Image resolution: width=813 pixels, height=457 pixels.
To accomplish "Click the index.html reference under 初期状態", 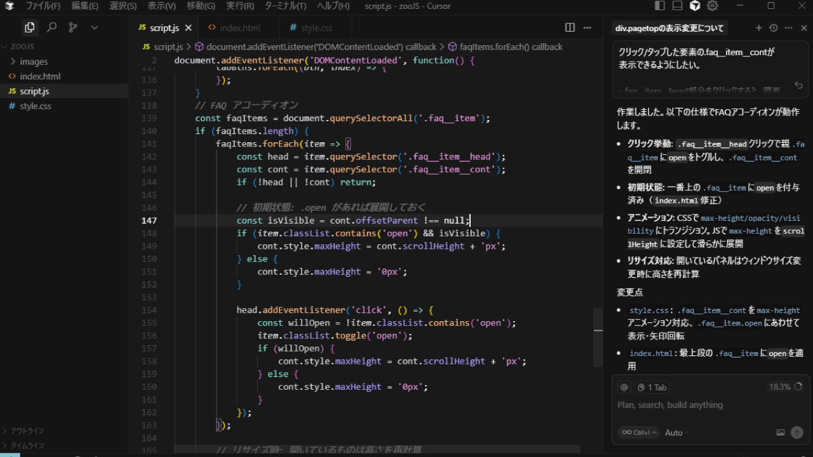I will pyautogui.click(x=676, y=201).
